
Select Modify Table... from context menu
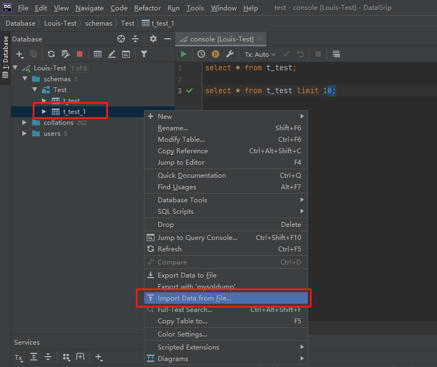[x=226, y=140]
